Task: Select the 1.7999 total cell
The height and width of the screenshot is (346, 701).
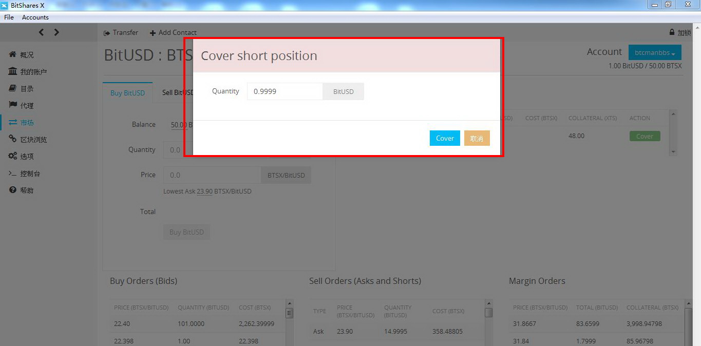Action: pyautogui.click(x=586, y=341)
